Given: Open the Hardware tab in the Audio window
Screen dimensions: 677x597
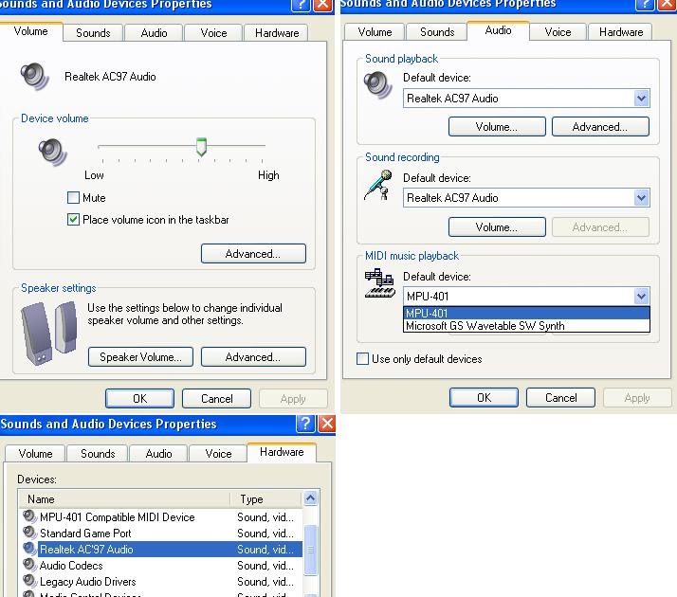Looking at the screenshot, I should coord(620,32).
